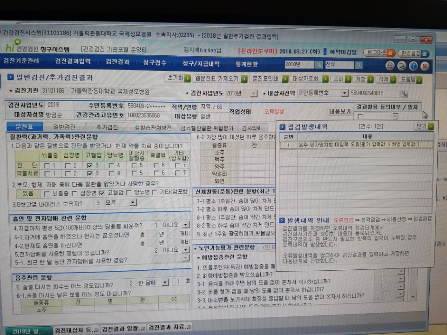
Task: Select the error row in 점검발생내역 list
Action: [x=356, y=145]
